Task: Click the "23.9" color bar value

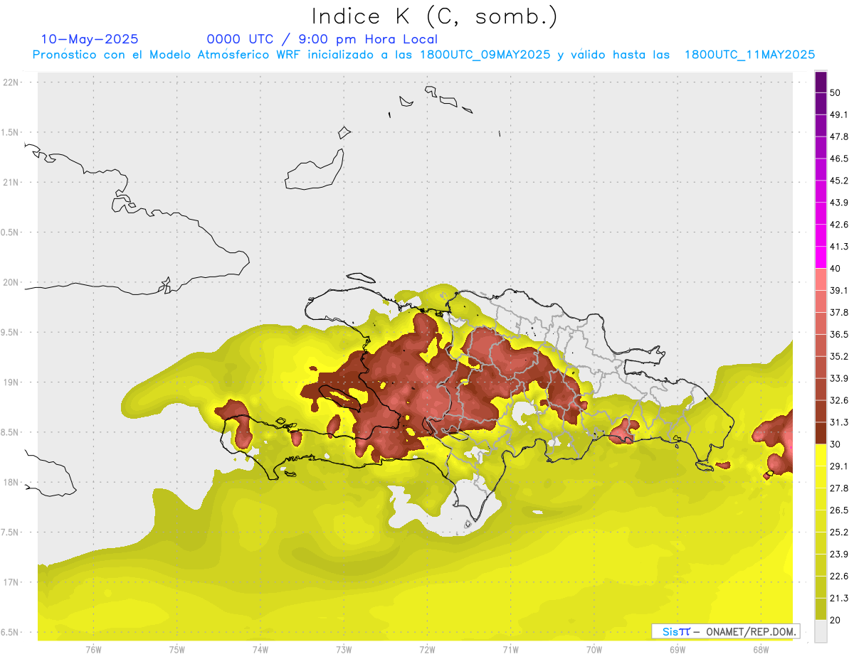Action: [x=838, y=554]
